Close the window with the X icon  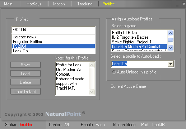(184, 4)
